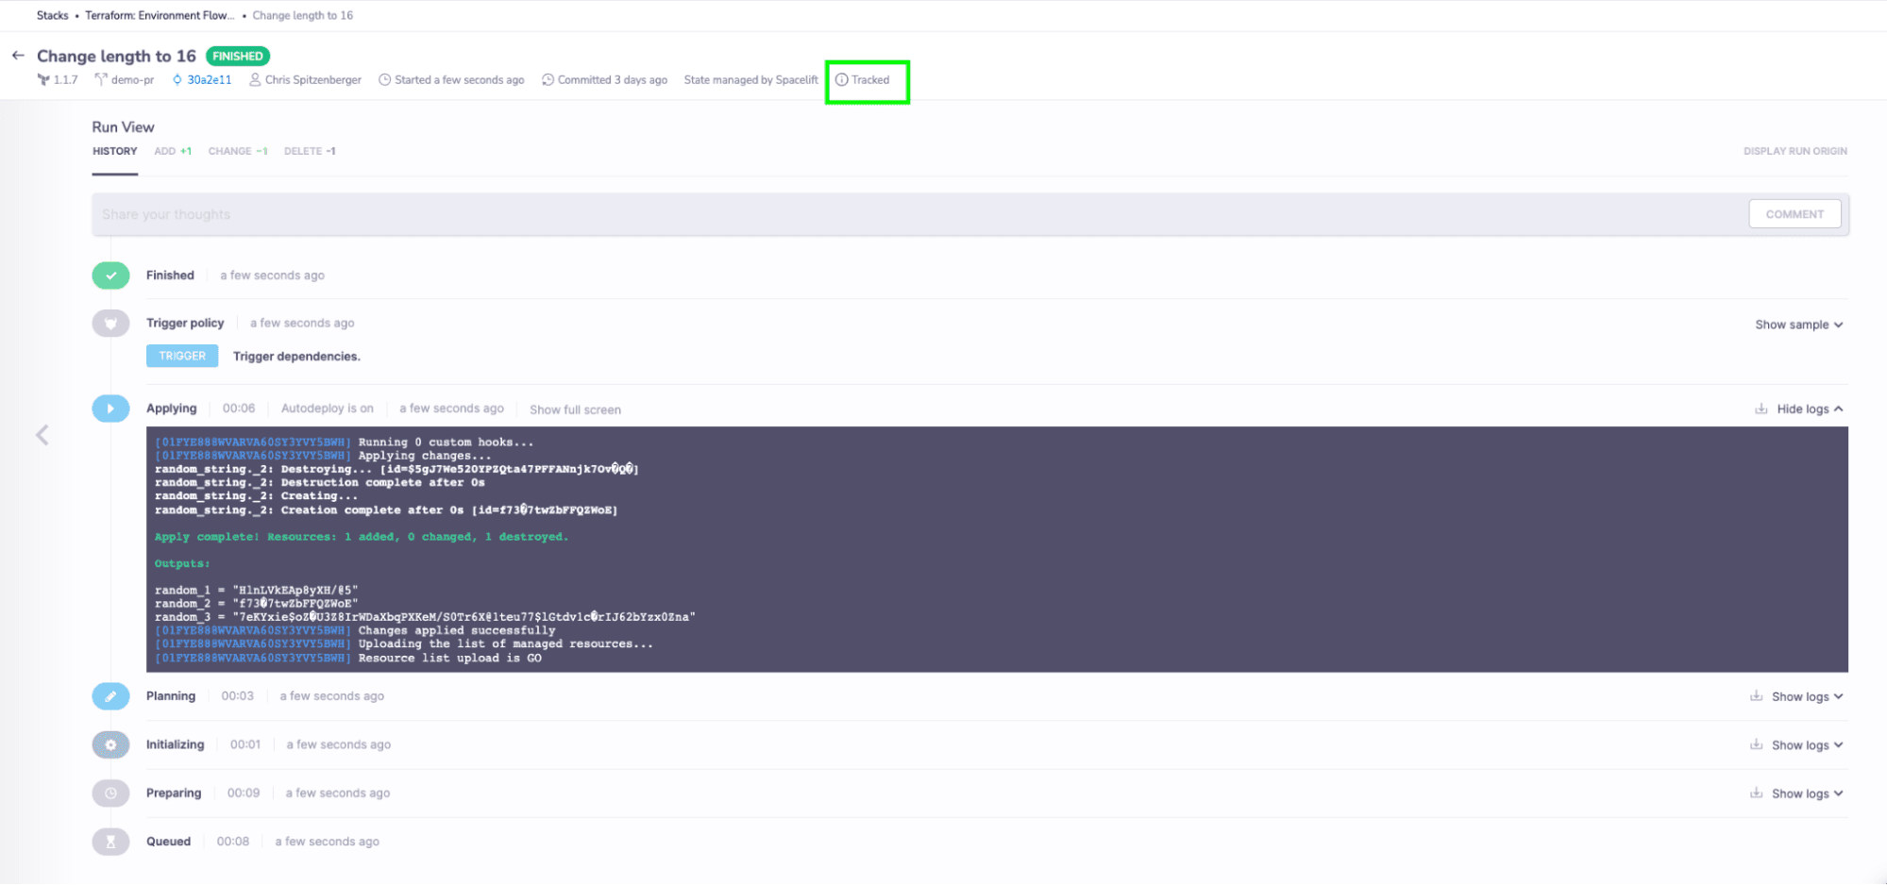Click DISPLAY RUN ORIGIN

pyautogui.click(x=1794, y=152)
